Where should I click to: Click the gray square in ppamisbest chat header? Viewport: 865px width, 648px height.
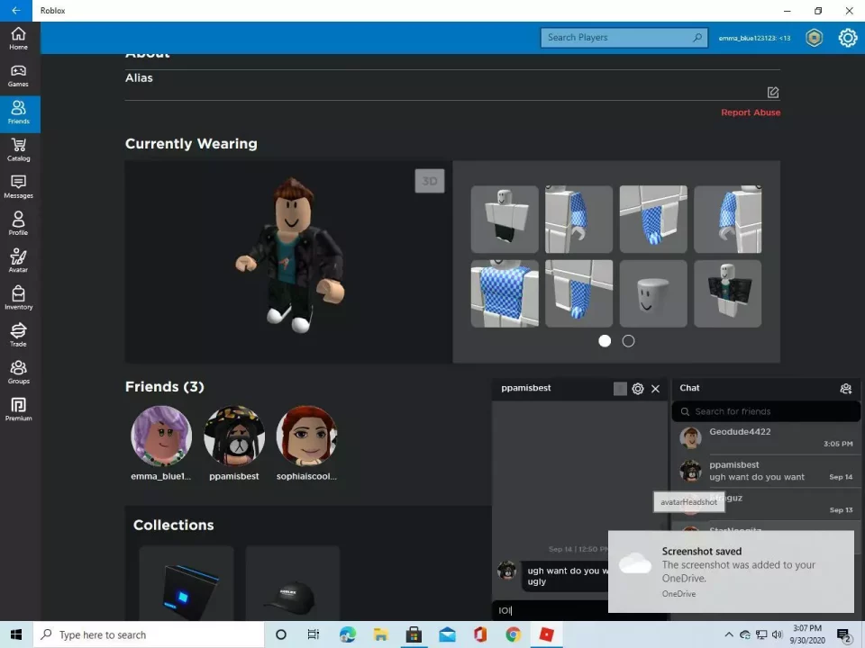point(620,389)
